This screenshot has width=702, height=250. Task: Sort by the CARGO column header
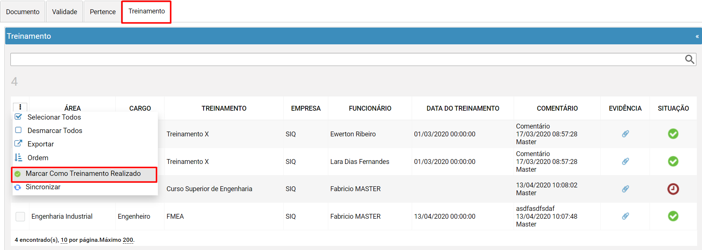(x=140, y=108)
